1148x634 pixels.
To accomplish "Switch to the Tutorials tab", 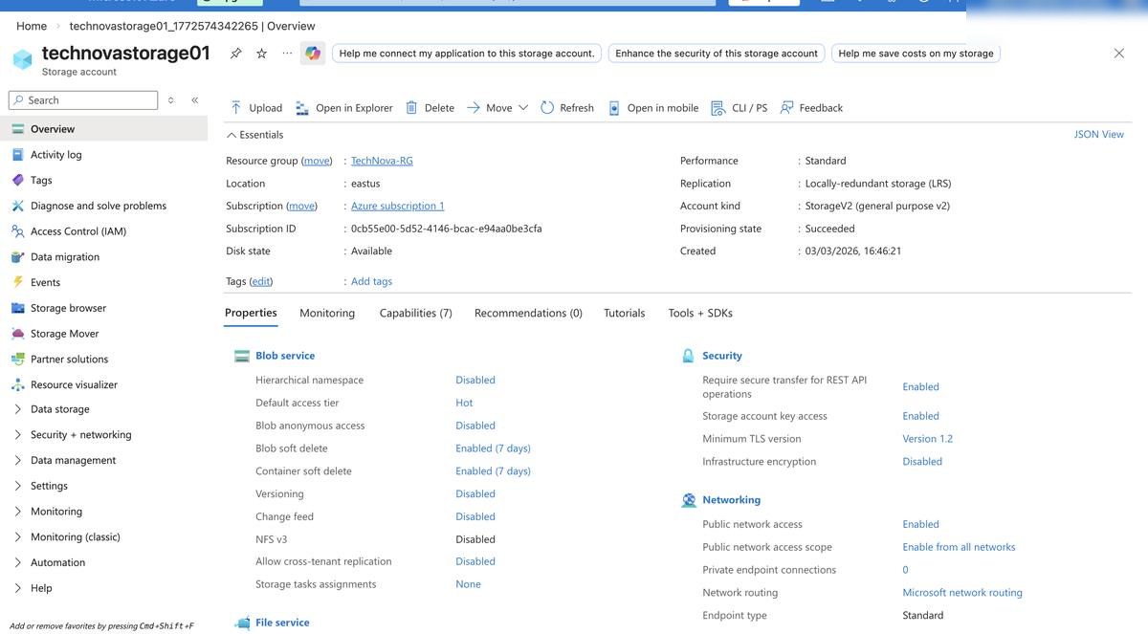I will click(625, 313).
